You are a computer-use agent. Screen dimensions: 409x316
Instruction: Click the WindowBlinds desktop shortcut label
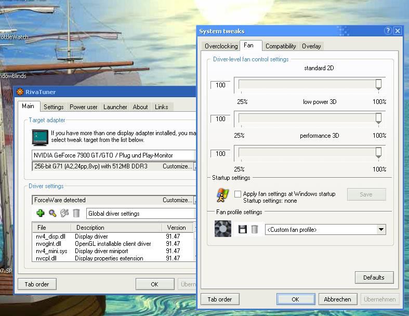13,76
